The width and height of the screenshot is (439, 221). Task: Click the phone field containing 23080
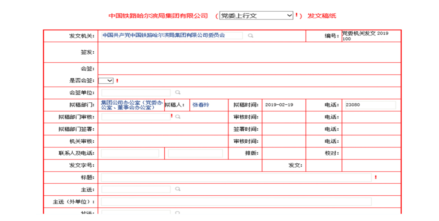pyautogui.click(x=370, y=105)
